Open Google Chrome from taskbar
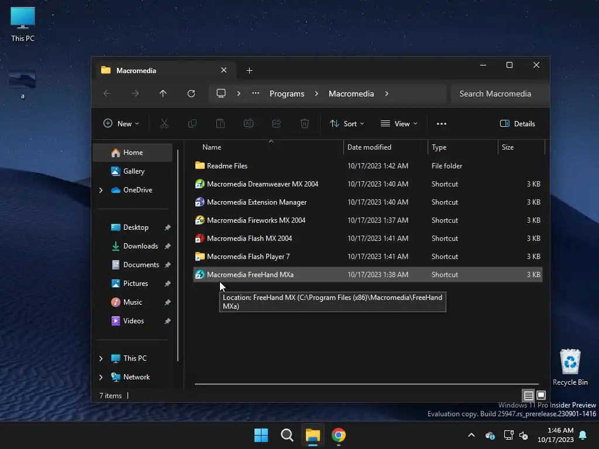The height and width of the screenshot is (449, 599). click(x=339, y=435)
